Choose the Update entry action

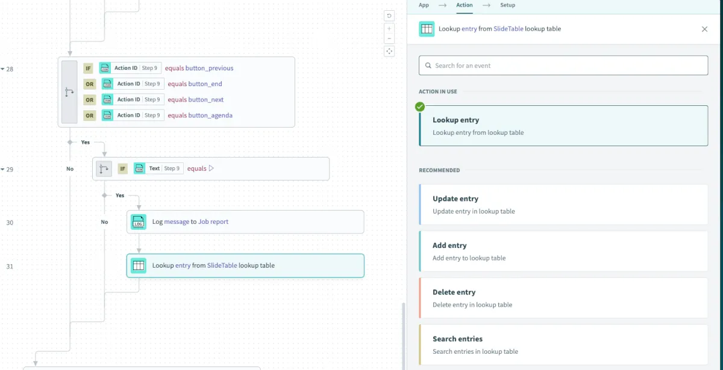pyautogui.click(x=563, y=205)
